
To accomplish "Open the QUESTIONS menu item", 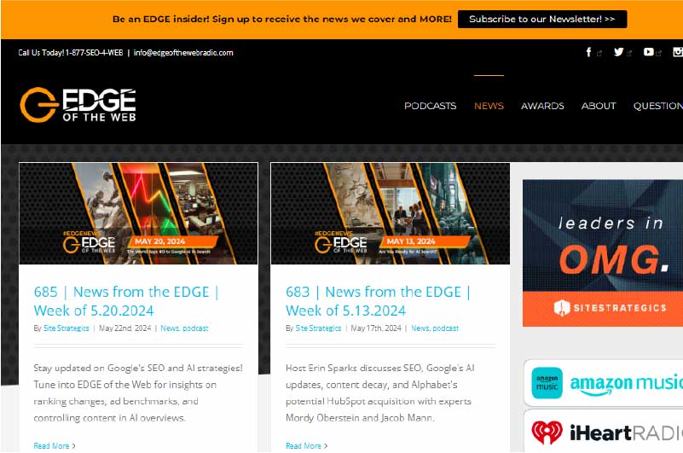I will pyautogui.click(x=658, y=106).
